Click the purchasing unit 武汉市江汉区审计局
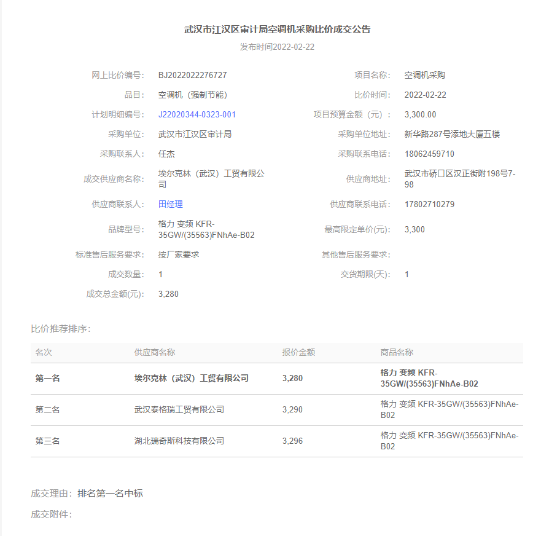541x536 pixels. point(195,134)
